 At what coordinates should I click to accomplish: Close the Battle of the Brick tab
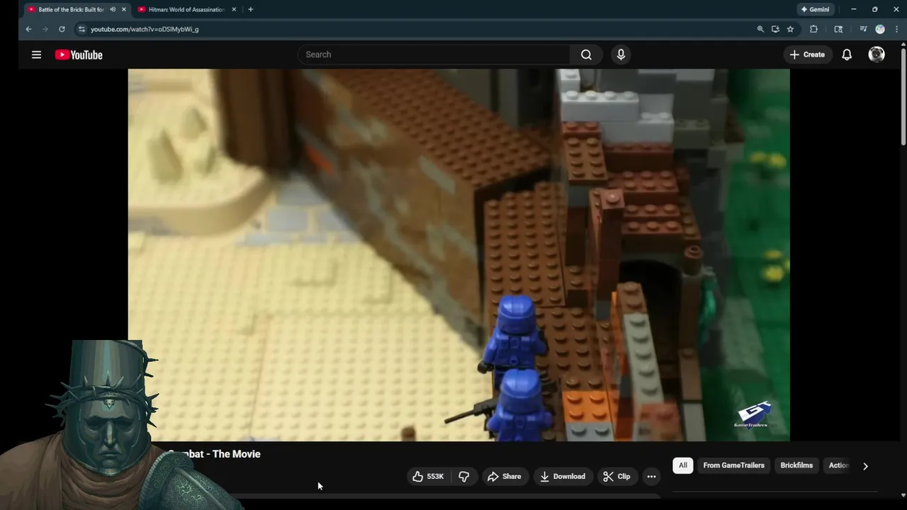[124, 9]
